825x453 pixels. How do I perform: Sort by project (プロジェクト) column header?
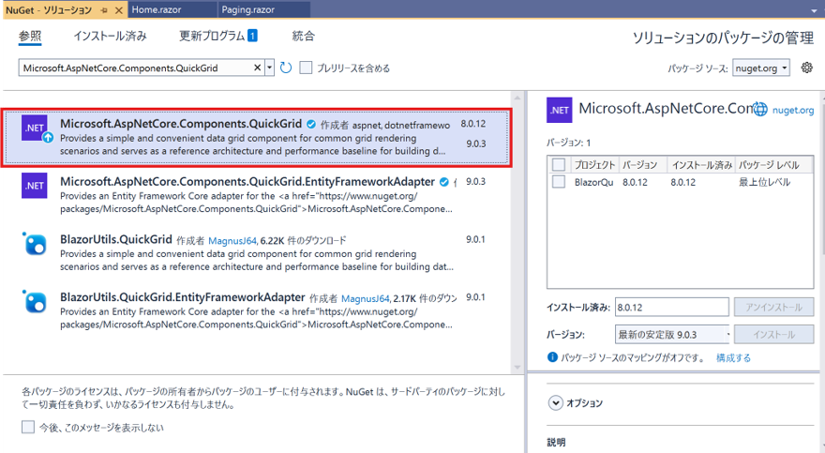(x=594, y=165)
